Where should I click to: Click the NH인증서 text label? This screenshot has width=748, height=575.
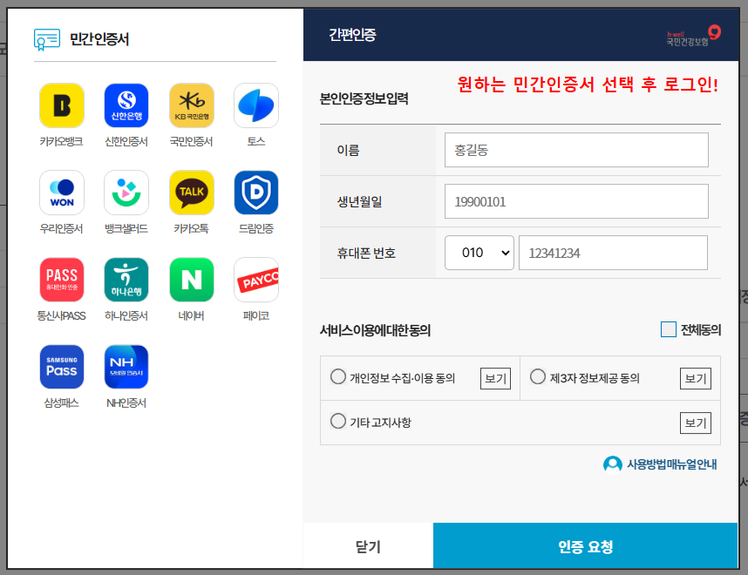click(x=126, y=402)
